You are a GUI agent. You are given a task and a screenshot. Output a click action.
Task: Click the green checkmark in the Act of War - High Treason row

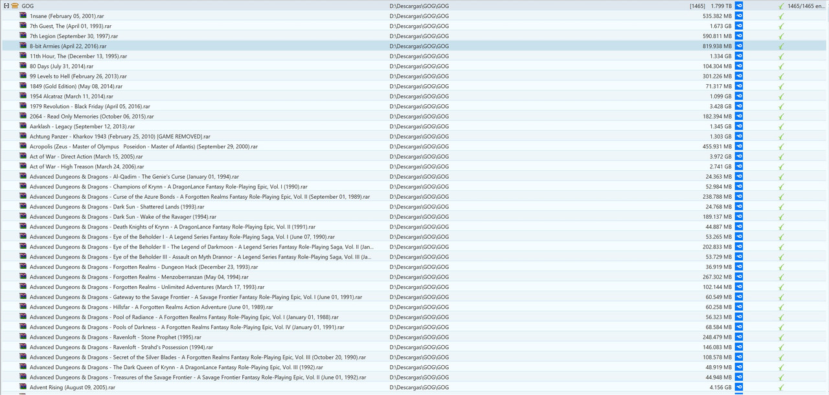click(x=781, y=166)
